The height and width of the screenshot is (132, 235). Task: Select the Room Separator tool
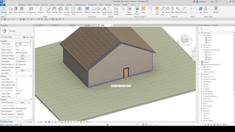129,11
